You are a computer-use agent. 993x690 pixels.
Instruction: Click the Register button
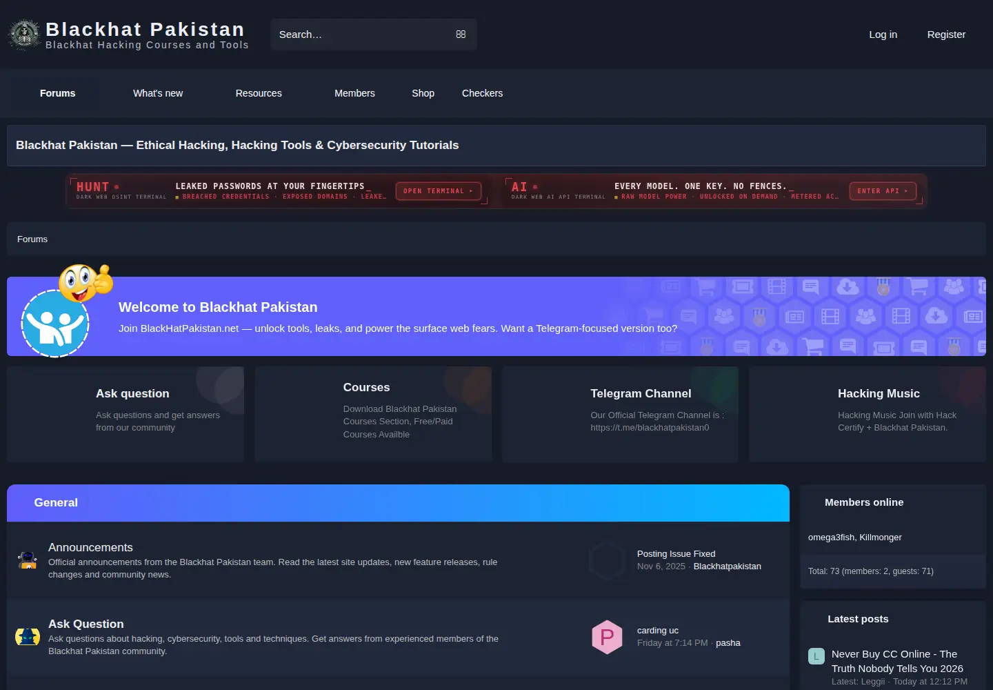946,34
